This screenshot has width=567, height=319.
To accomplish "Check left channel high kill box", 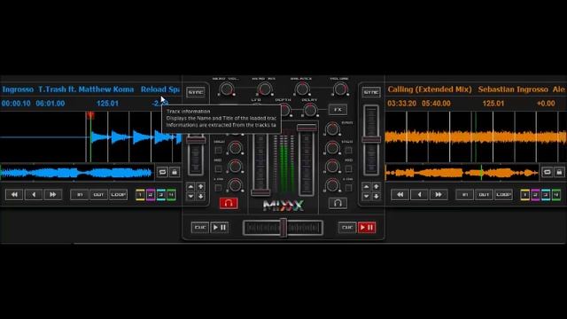I will [x=218, y=150].
